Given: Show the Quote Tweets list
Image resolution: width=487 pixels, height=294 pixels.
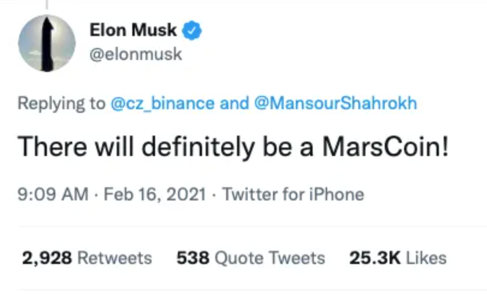Looking at the screenshot, I should click(269, 258).
